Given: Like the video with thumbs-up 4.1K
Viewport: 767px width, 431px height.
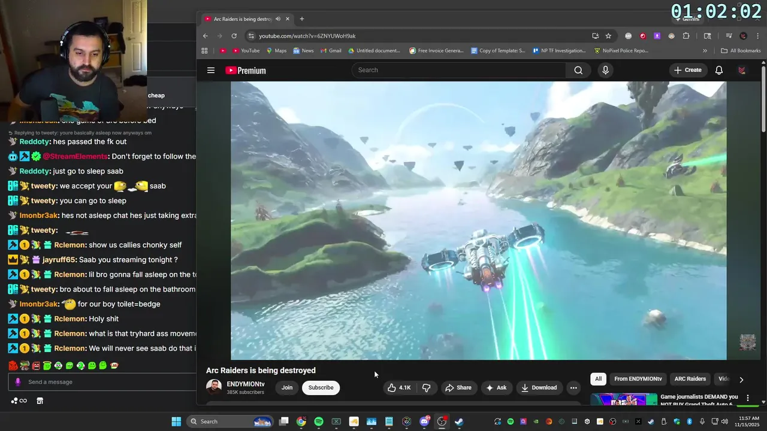Looking at the screenshot, I should pos(398,388).
